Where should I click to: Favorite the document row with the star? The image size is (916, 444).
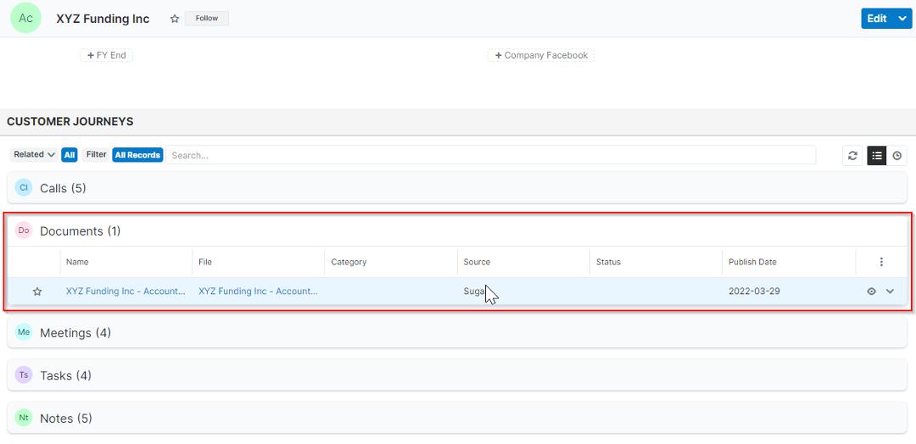pos(37,291)
